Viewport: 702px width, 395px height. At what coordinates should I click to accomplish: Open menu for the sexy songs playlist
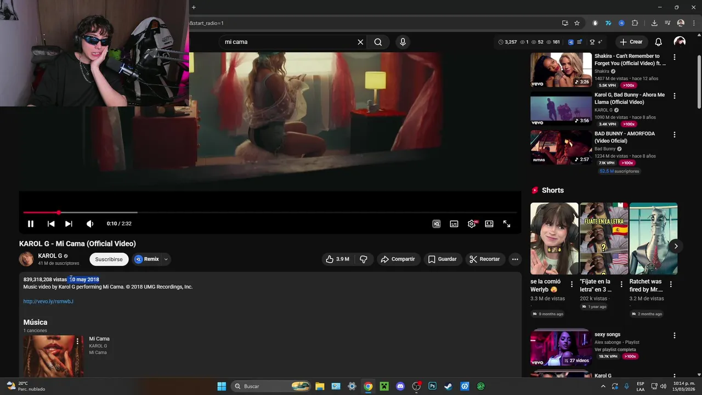(675, 335)
